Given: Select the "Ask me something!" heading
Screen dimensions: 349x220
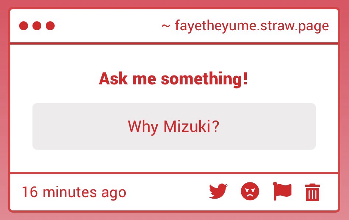Looking at the screenshot, I should pos(173,79).
